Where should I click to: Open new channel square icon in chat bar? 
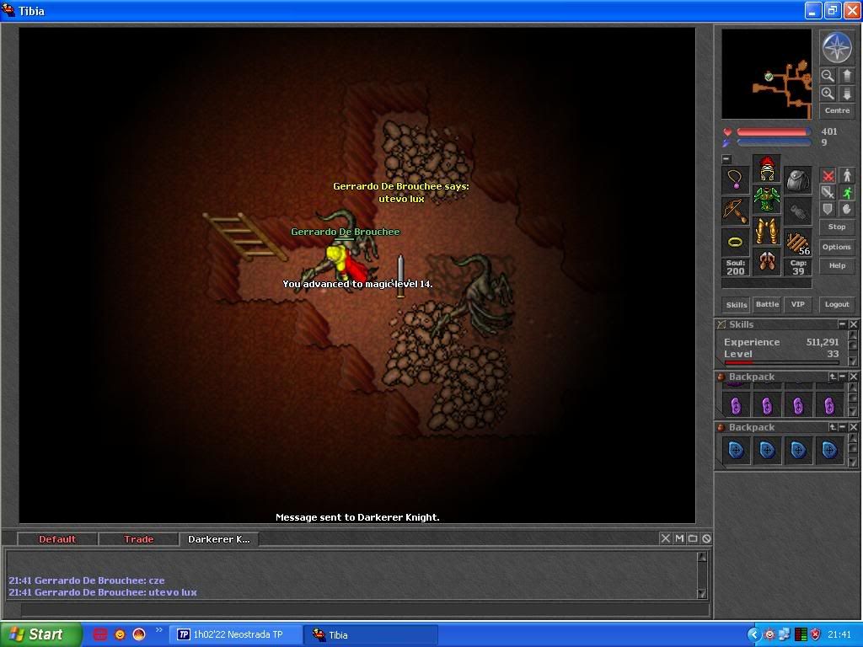pyautogui.click(x=693, y=538)
